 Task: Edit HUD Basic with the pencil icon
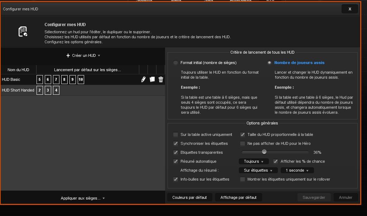point(144,79)
